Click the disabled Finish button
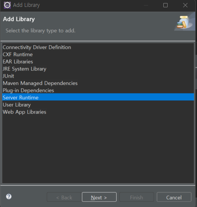 click(x=137, y=197)
